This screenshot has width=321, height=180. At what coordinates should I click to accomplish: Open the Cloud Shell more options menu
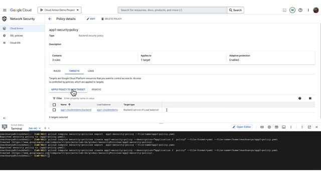pos(291,127)
